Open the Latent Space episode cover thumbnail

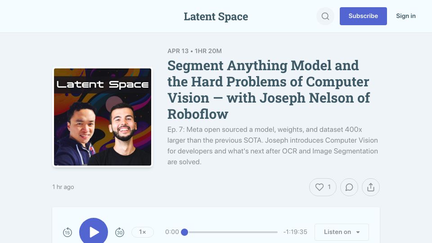pyautogui.click(x=103, y=117)
